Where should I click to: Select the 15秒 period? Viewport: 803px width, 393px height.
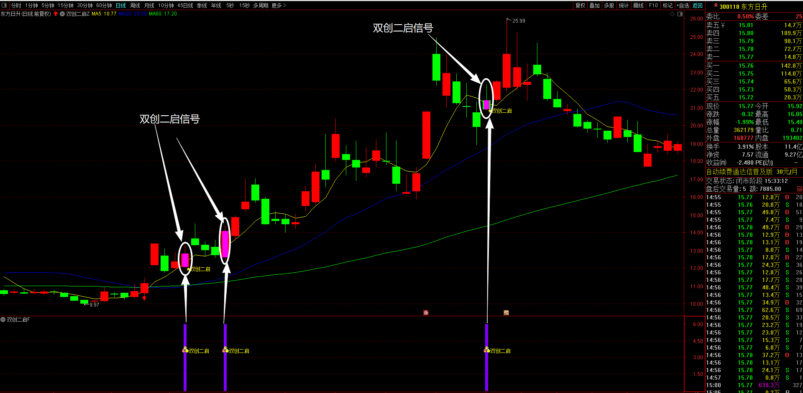point(245,5)
